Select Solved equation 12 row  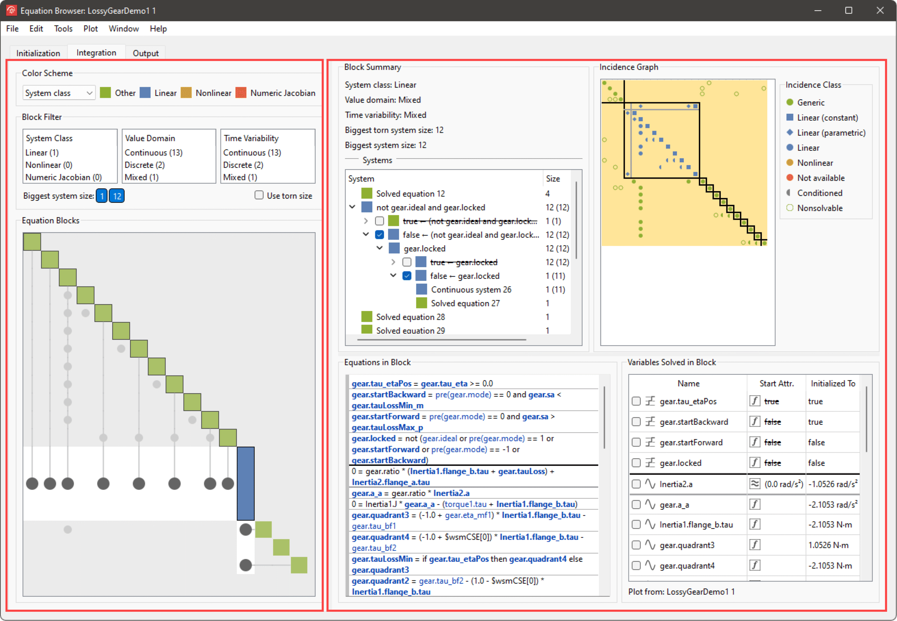point(459,194)
